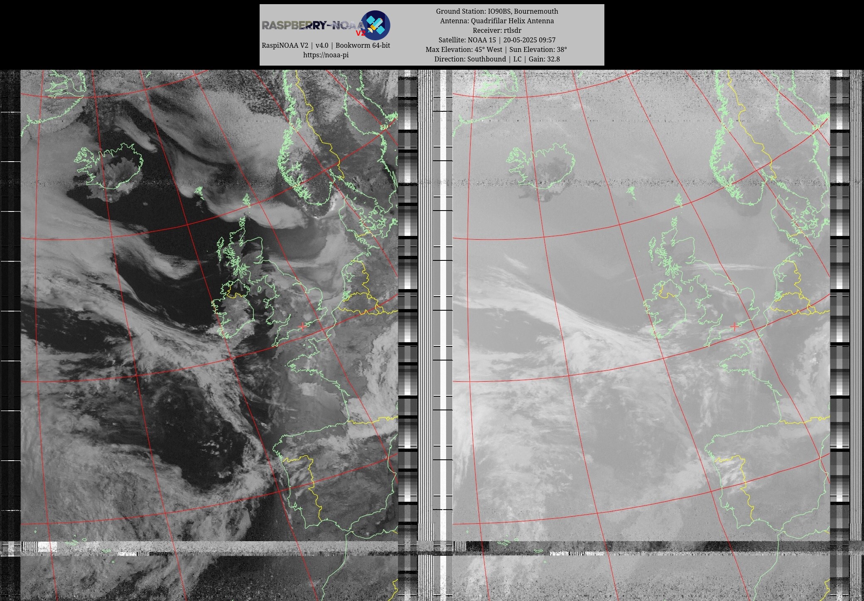Click the 'Max Elevation: 45° West' line
864x601 pixels.
(x=496, y=49)
